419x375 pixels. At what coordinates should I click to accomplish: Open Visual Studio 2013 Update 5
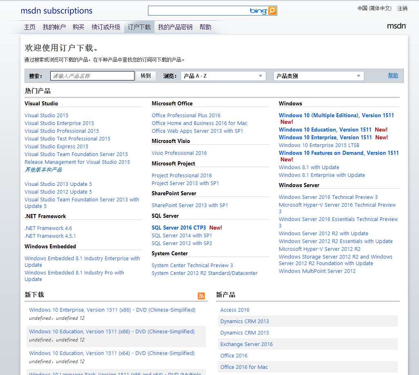[x=58, y=184]
